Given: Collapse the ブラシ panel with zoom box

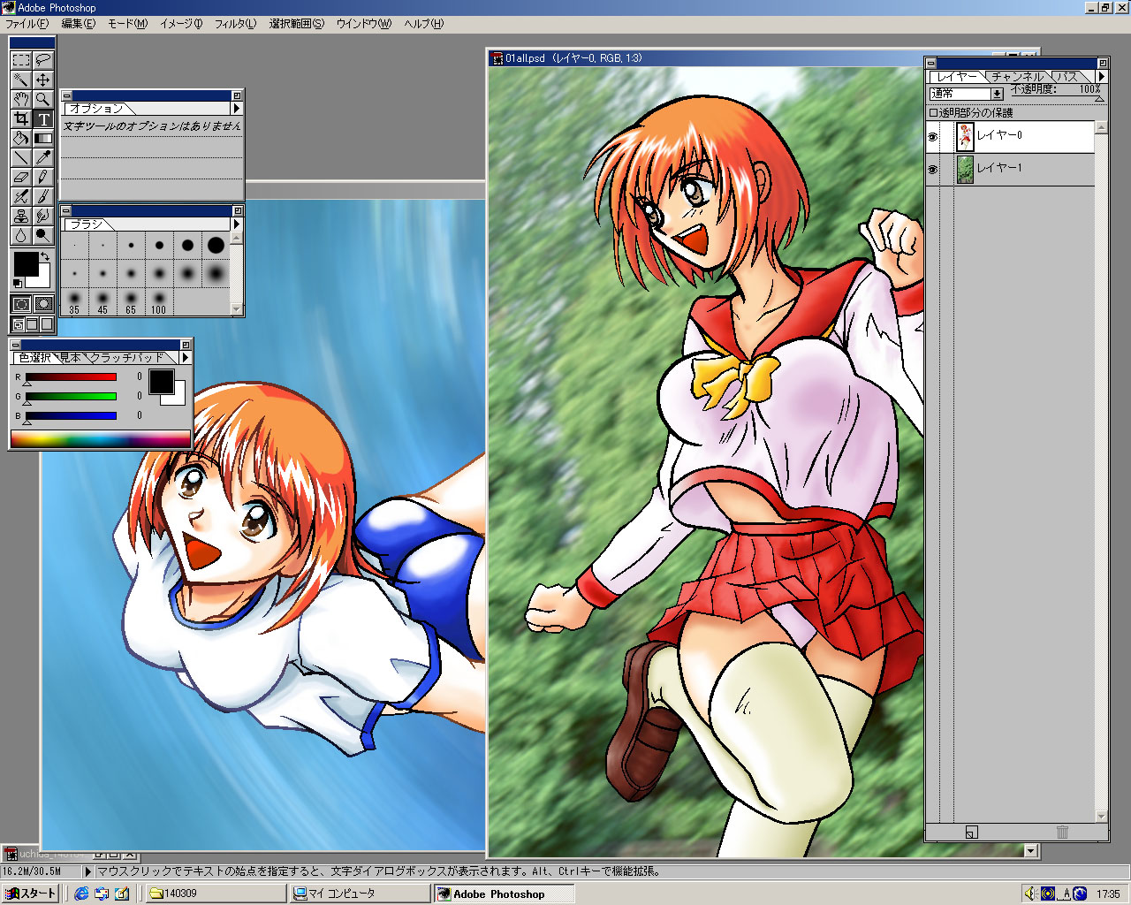Looking at the screenshot, I should coord(238,210).
